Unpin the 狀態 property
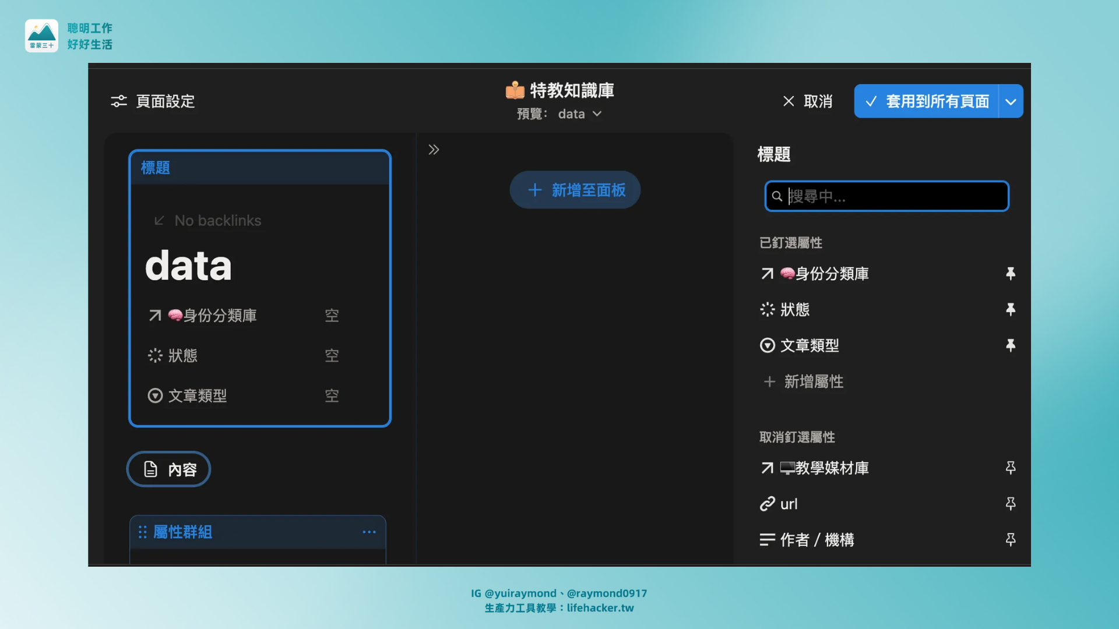 point(1011,309)
